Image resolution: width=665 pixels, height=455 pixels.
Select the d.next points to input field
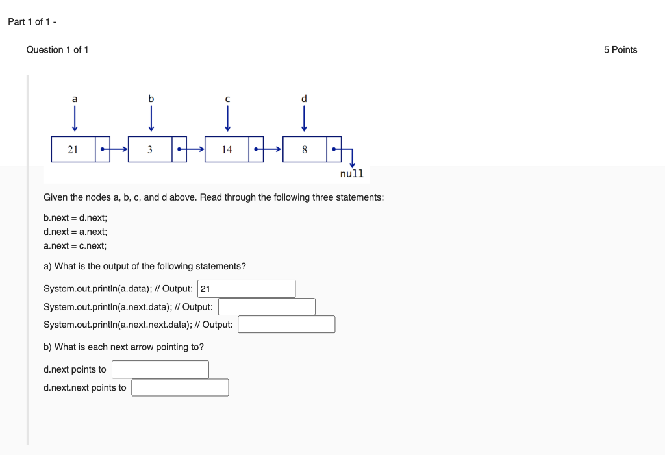pyautogui.click(x=160, y=369)
